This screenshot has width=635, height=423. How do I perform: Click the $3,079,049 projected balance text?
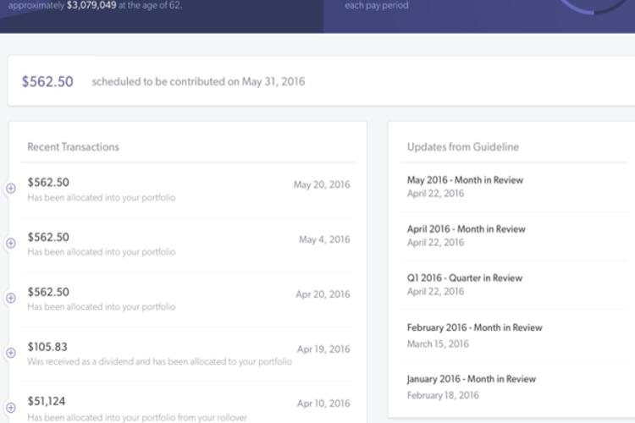tap(91, 5)
